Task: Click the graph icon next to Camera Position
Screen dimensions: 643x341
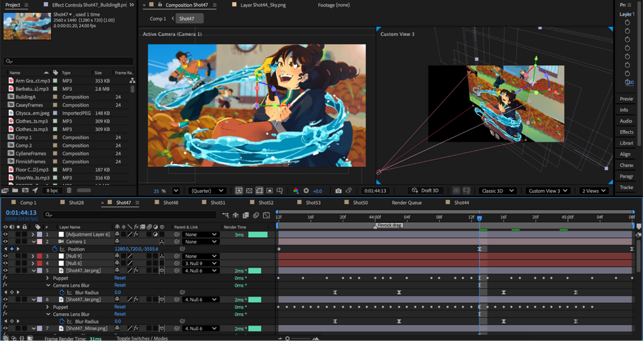Action: tap(63, 249)
